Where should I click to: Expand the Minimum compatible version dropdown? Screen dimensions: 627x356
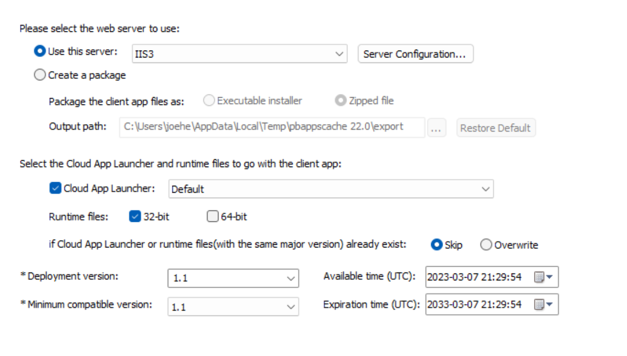click(291, 307)
